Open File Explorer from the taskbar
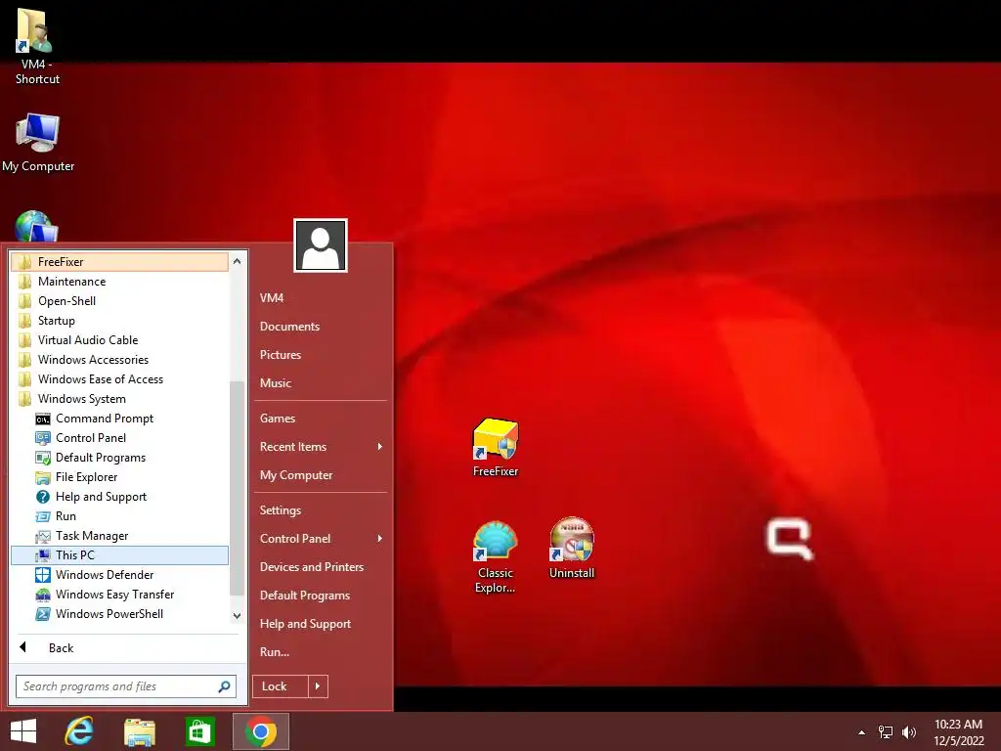This screenshot has height=751, width=1001. 140,731
